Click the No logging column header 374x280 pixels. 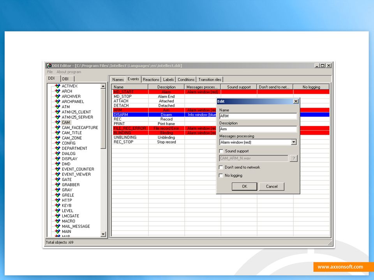[x=311, y=87]
